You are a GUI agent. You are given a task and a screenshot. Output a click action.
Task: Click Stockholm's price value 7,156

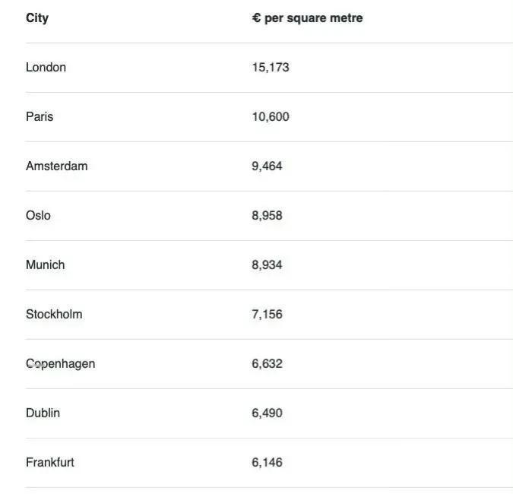tap(267, 315)
